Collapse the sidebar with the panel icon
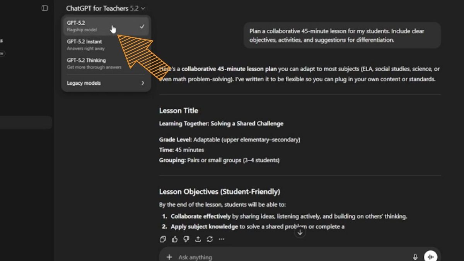Screen dimensions: 464x261 click(x=45, y=8)
